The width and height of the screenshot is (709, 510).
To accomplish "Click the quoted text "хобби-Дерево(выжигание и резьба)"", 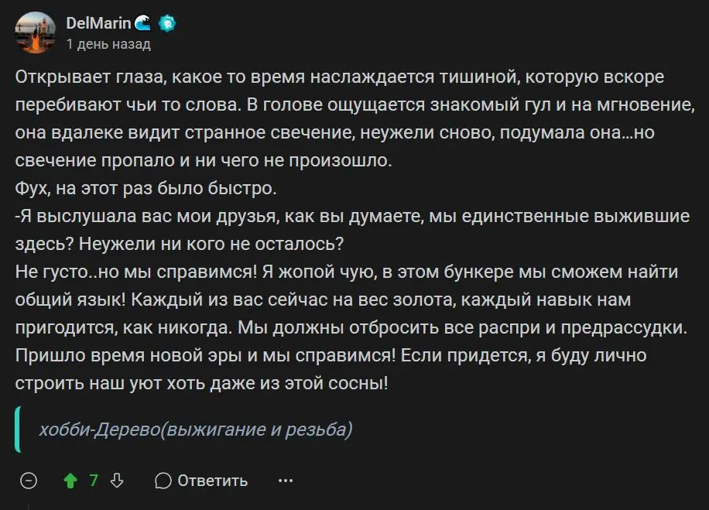I will point(195,430).
